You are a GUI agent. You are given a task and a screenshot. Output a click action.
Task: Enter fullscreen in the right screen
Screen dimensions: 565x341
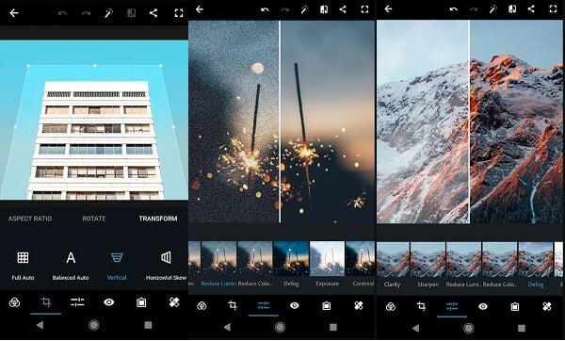click(x=553, y=9)
